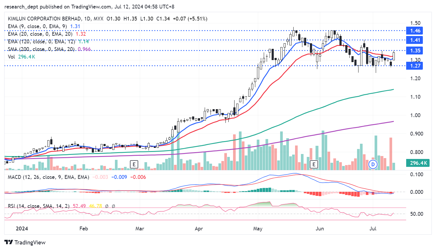Click the 296.4K volume label on axis
This screenshot has width=436, height=250.
(x=418, y=163)
